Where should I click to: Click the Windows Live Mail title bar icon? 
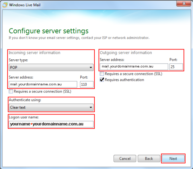point(5,5)
